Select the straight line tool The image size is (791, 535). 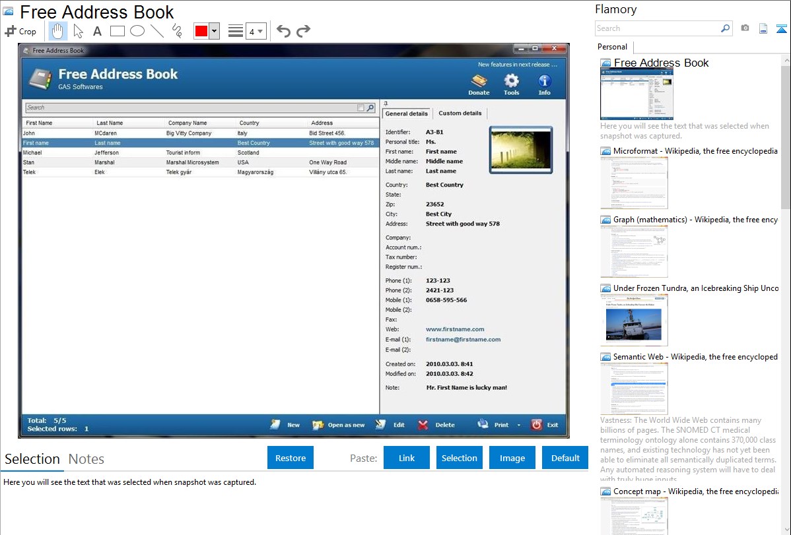[x=157, y=31]
